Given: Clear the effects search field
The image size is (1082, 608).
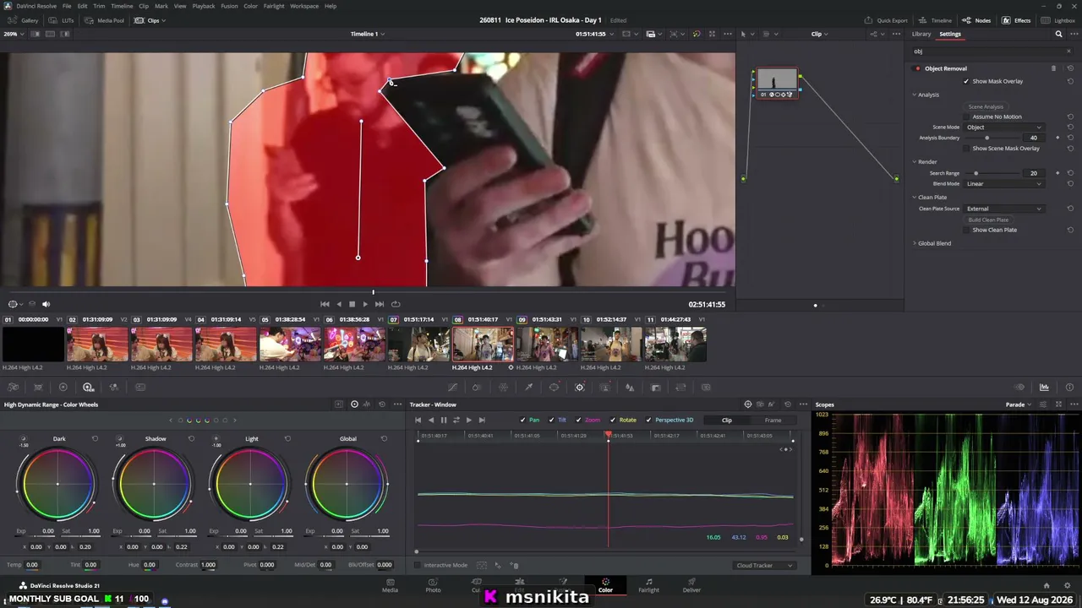Looking at the screenshot, I should (1068, 52).
